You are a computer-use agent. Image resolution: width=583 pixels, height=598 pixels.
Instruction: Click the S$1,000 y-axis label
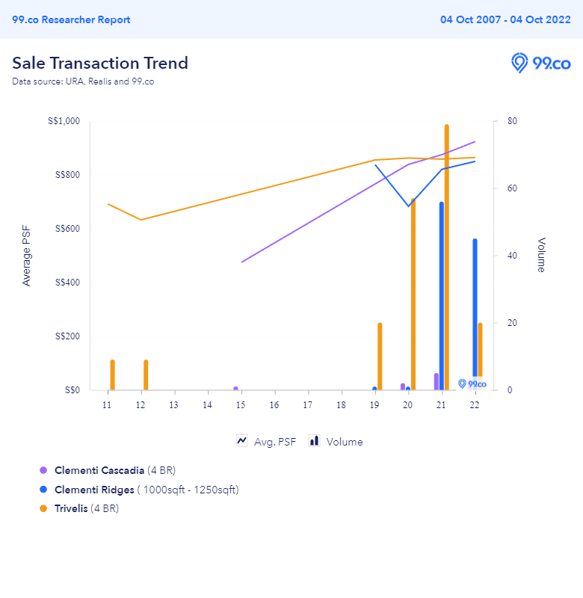pos(64,121)
